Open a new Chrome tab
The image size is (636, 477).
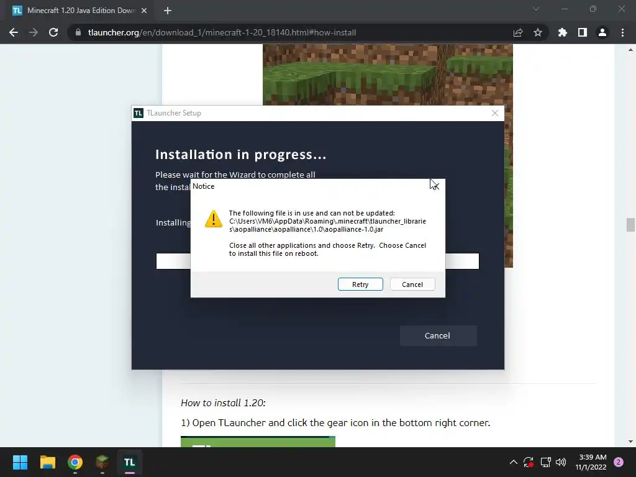coord(168,11)
